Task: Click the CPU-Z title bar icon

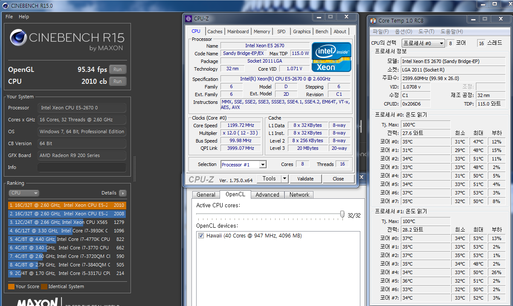Action: [x=188, y=18]
